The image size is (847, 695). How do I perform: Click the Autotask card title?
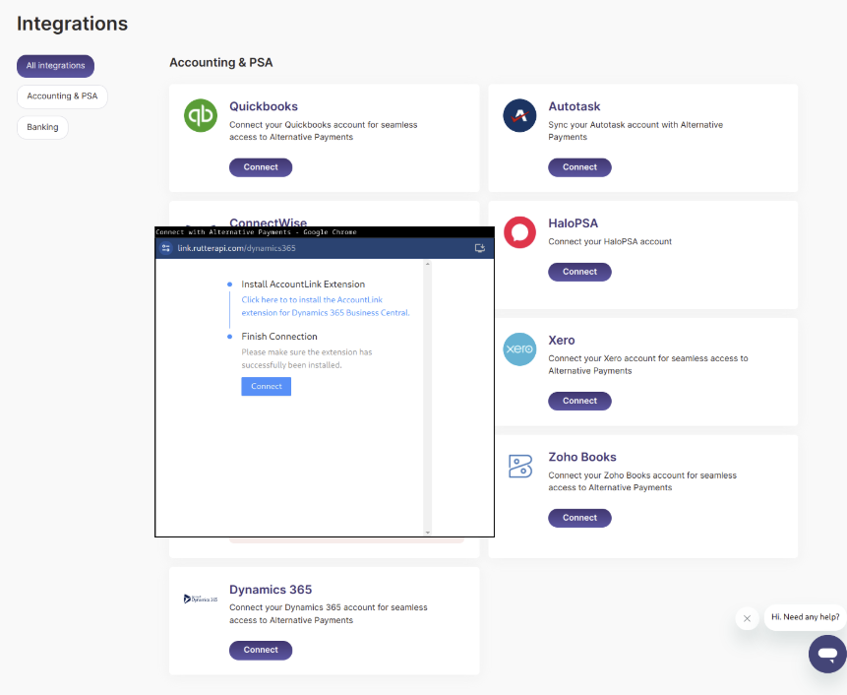[x=575, y=106]
